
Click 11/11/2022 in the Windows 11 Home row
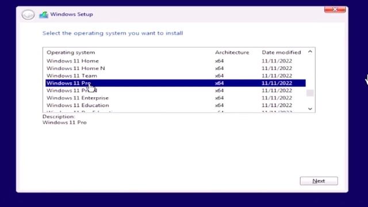(277, 61)
